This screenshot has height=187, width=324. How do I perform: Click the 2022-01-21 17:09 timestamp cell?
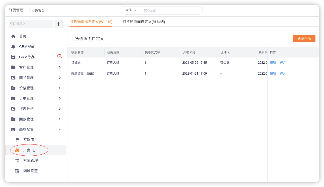coord(195,74)
